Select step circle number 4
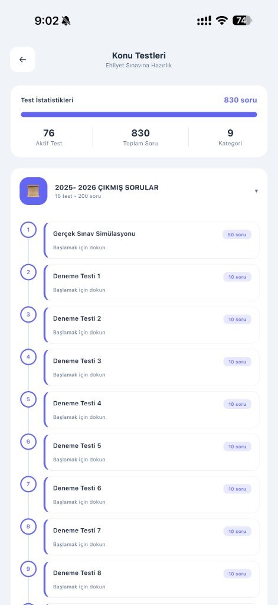This screenshot has height=605, width=278. [x=28, y=357]
